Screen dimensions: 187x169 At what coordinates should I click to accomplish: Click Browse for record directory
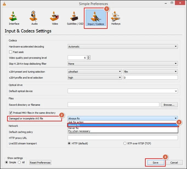(x=169, y=105)
